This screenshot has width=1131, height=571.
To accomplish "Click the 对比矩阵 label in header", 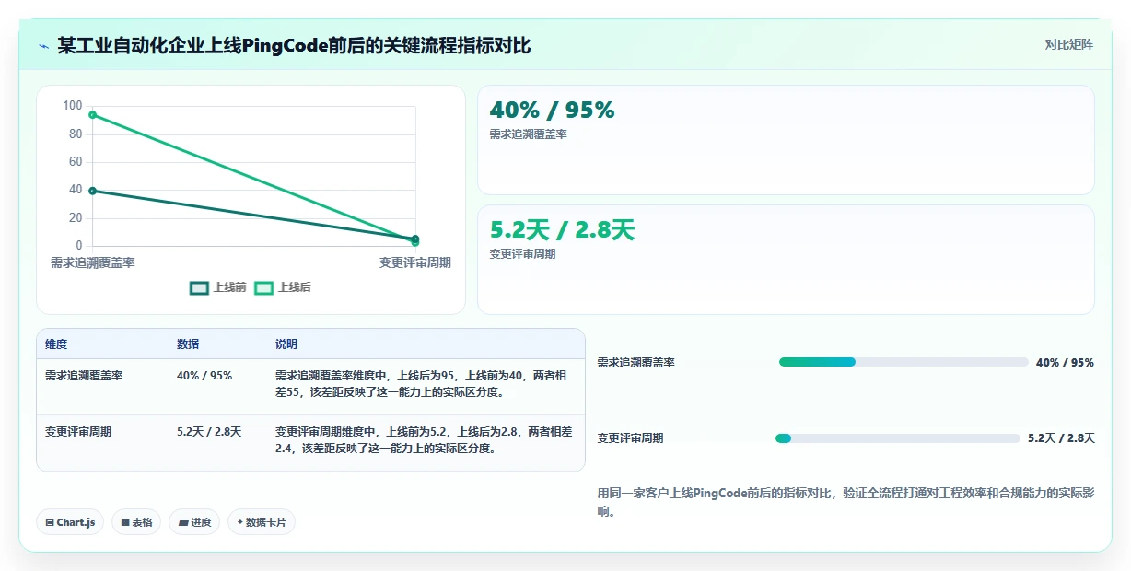I will (1069, 45).
